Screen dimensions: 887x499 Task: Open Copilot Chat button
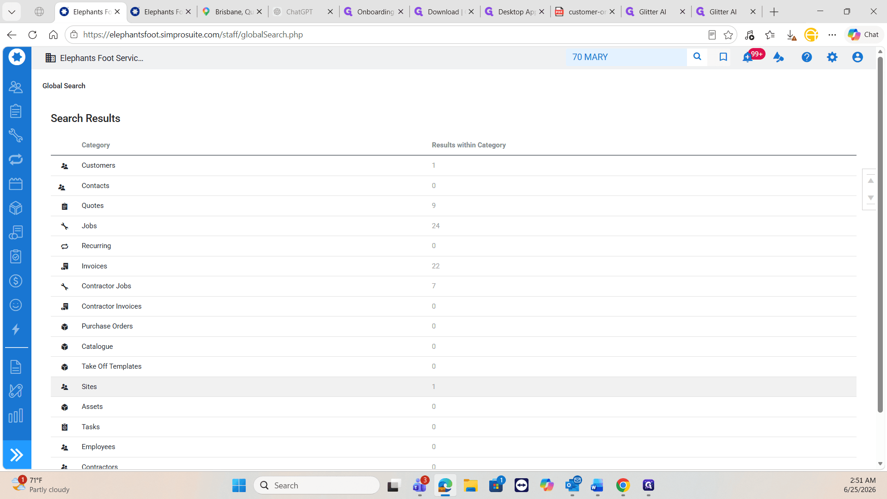pyautogui.click(x=863, y=35)
